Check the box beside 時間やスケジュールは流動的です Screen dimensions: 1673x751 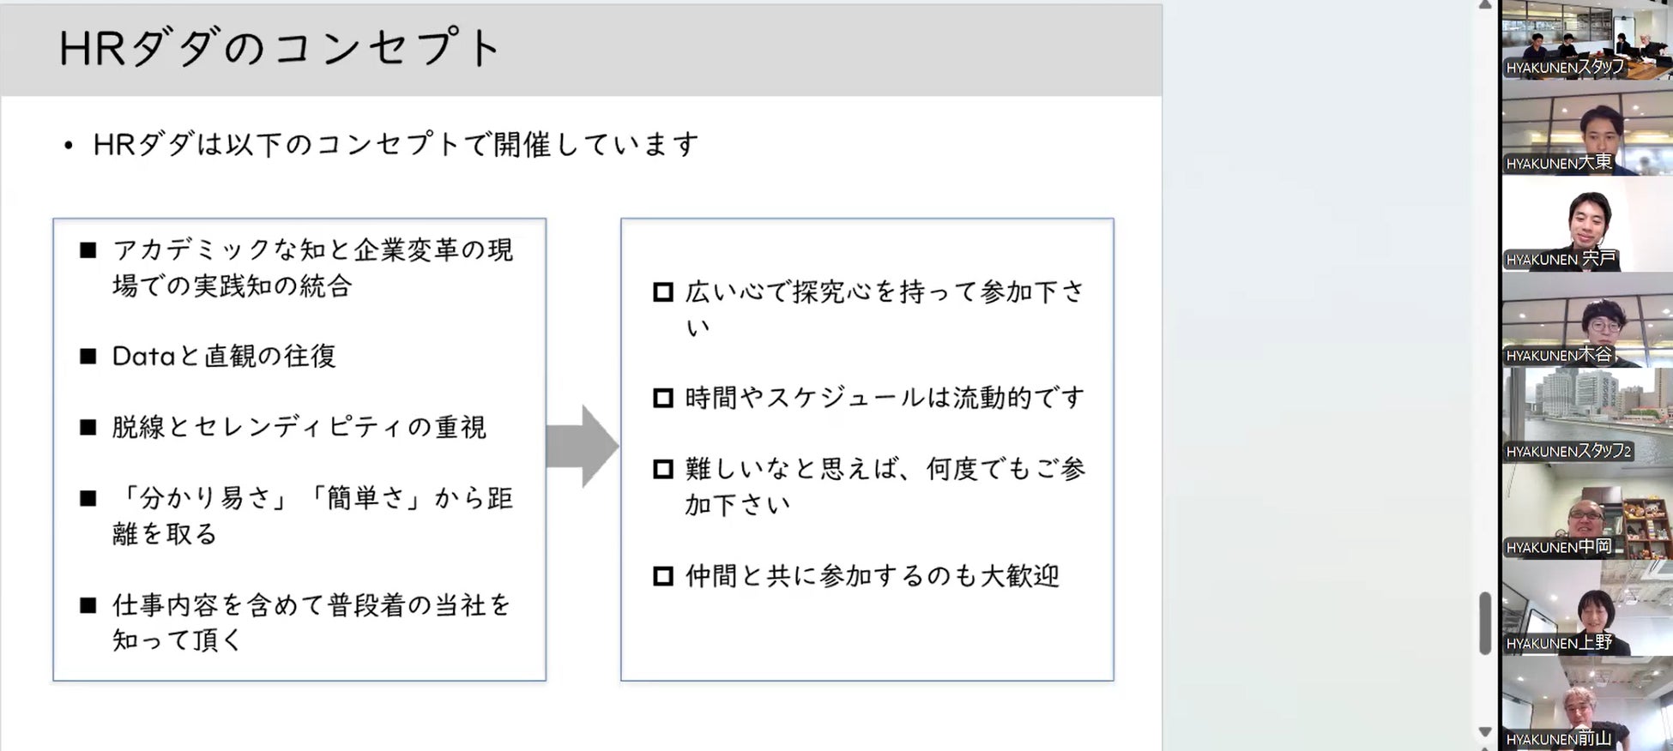click(663, 398)
